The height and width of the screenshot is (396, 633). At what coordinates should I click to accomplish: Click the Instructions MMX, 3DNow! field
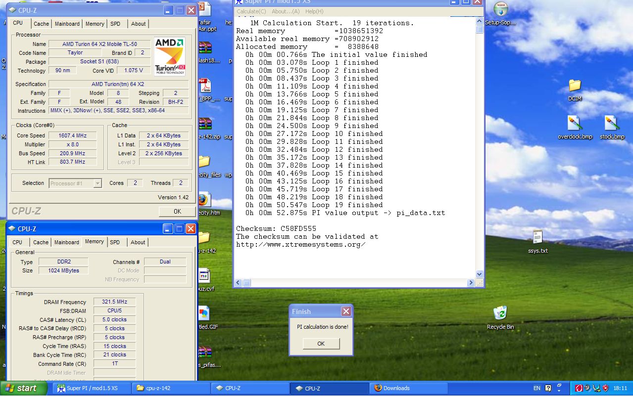point(118,111)
